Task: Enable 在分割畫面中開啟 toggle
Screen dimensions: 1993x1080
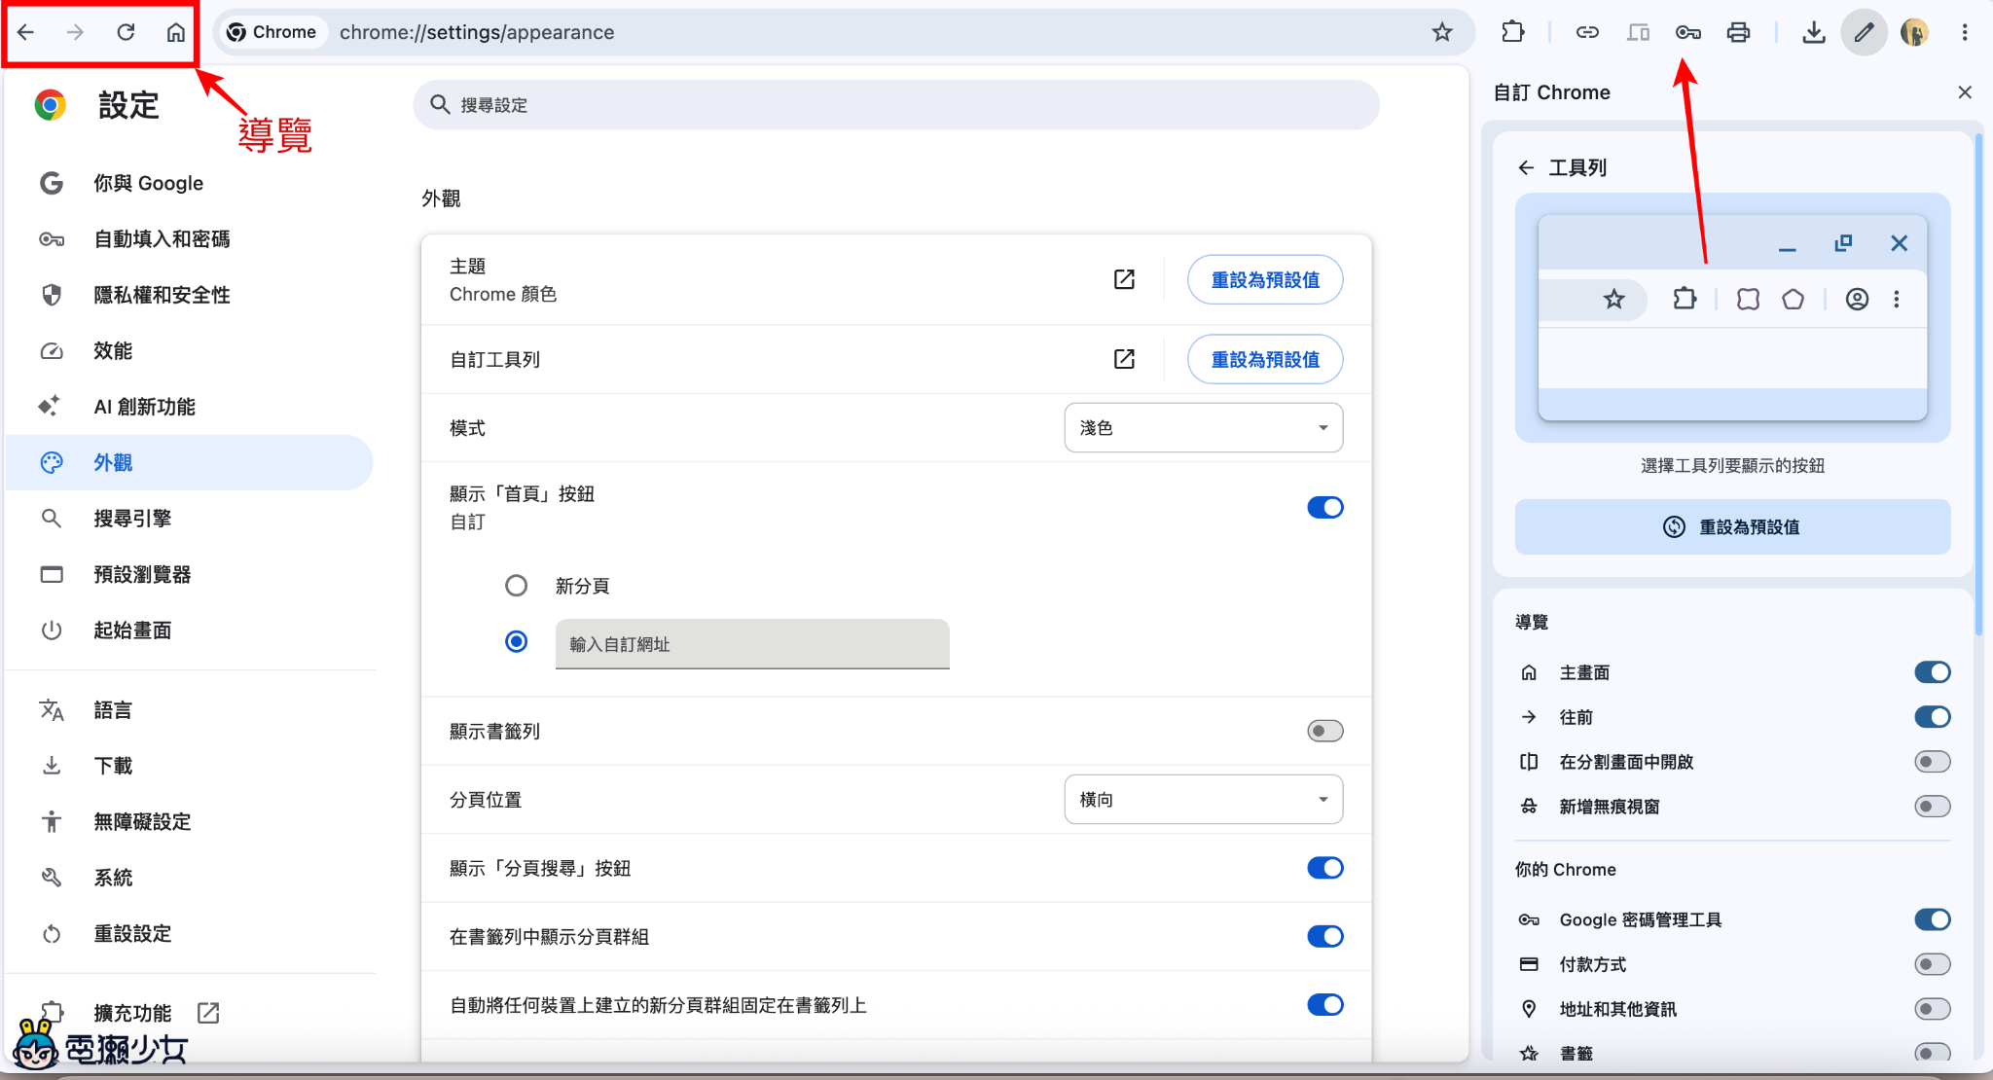Action: pyautogui.click(x=1932, y=762)
